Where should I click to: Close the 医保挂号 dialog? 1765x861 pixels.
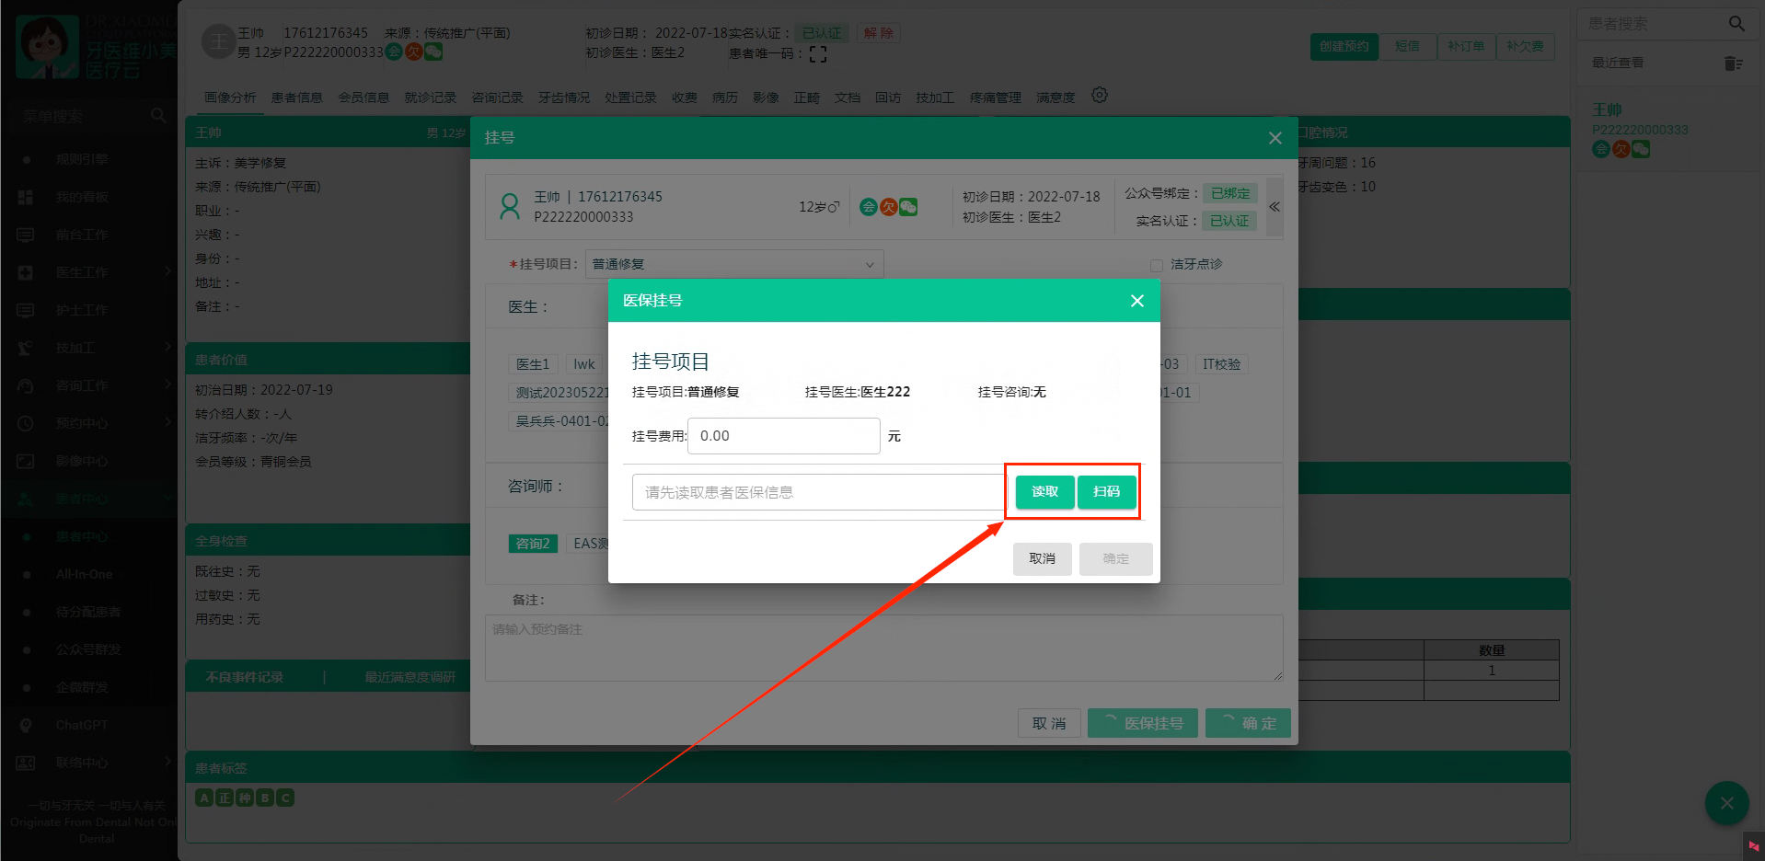coord(1136,301)
